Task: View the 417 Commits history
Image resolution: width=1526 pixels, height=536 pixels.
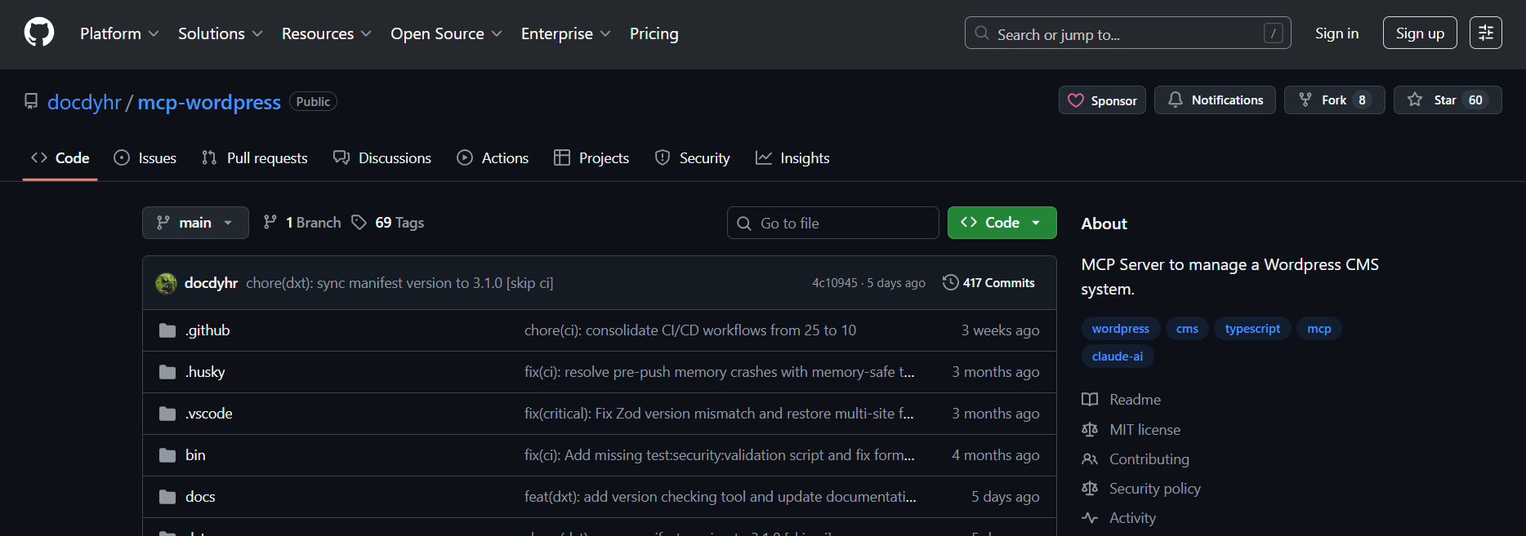Action: (988, 283)
